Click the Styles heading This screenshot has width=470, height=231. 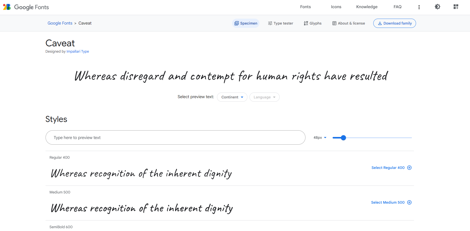point(56,119)
